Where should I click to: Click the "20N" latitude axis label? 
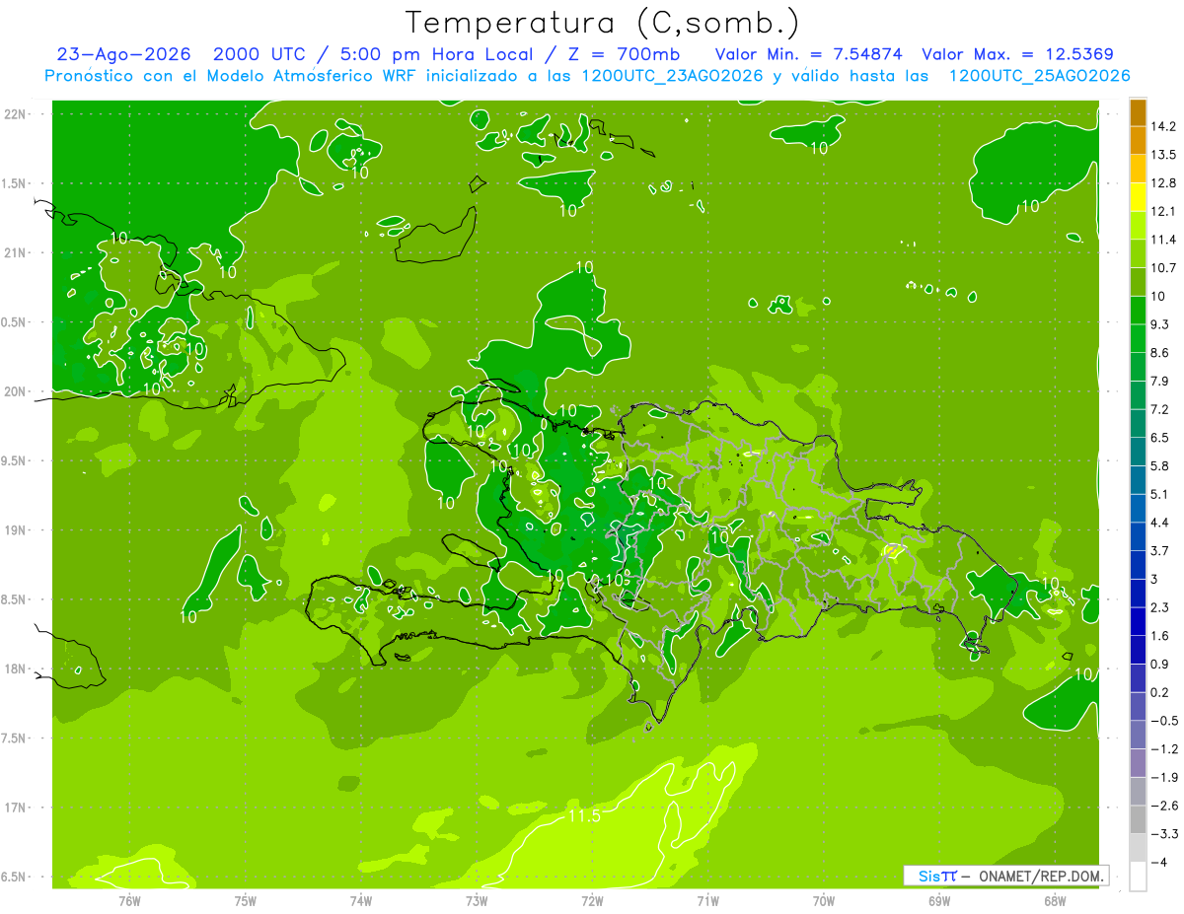[x=17, y=391]
